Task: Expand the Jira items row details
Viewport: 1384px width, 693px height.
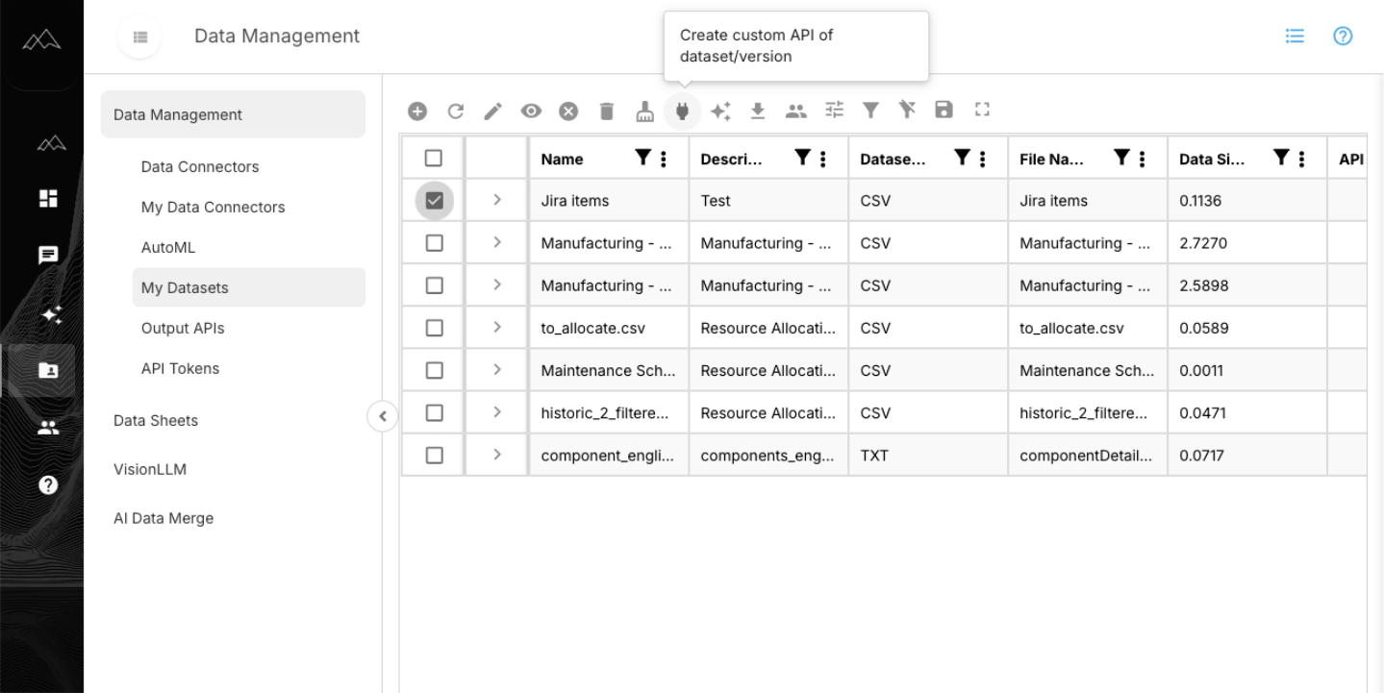Action: (496, 200)
